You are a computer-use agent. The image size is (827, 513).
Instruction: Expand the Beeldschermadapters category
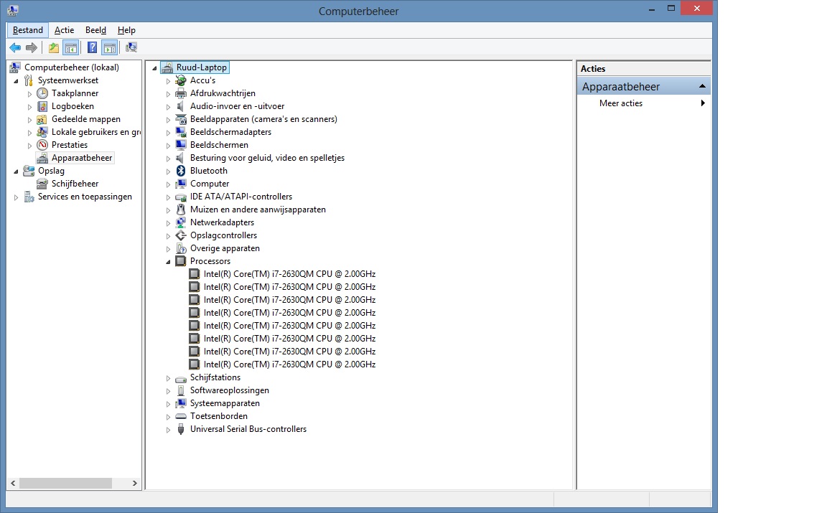168,132
